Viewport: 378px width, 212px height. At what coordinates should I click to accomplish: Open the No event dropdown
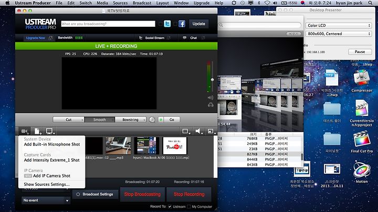coord(46,200)
